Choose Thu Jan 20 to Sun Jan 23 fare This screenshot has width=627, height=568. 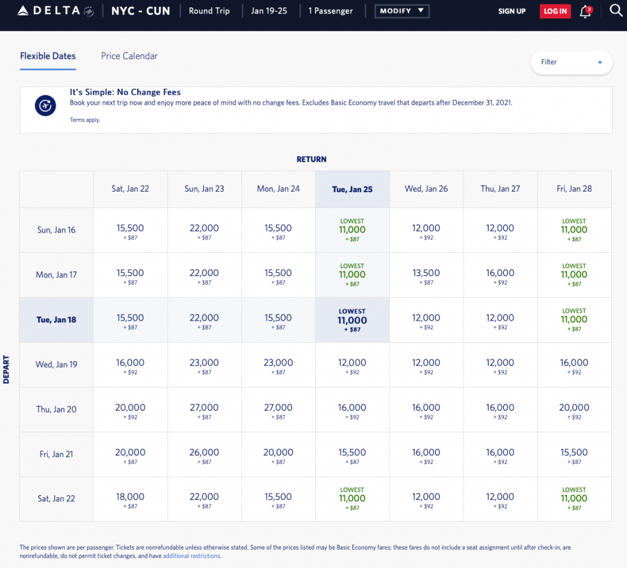tap(204, 409)
